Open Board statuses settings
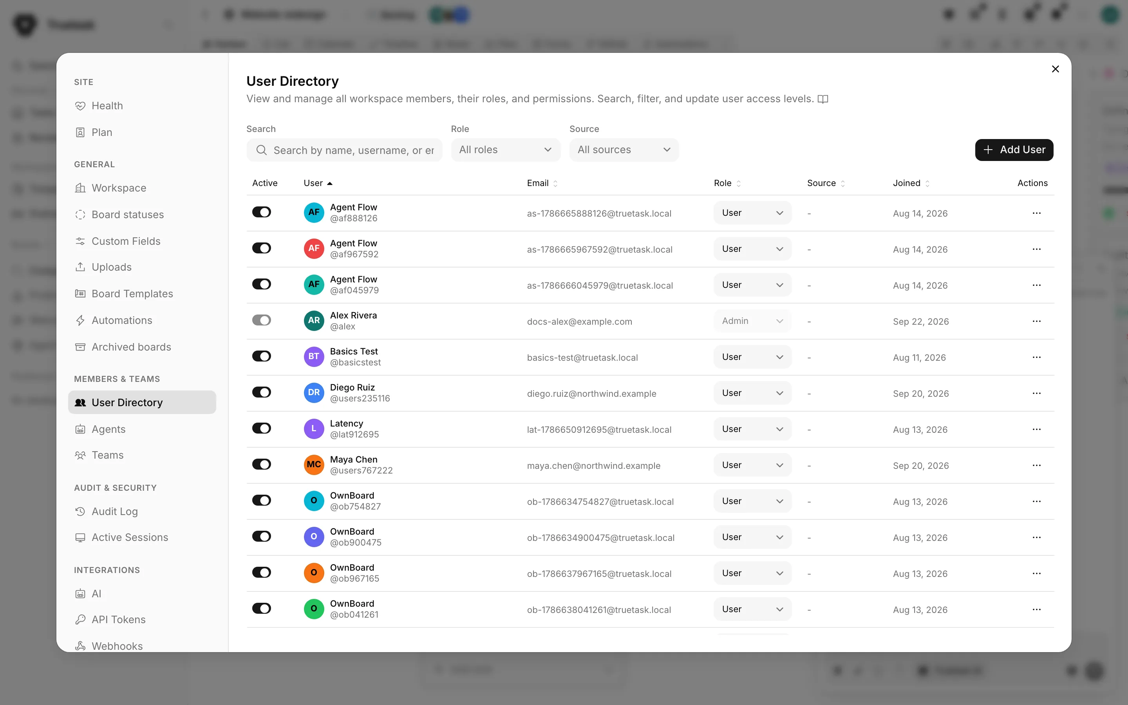The height and width of the screenshot is (705, 1128). (142, 215)
